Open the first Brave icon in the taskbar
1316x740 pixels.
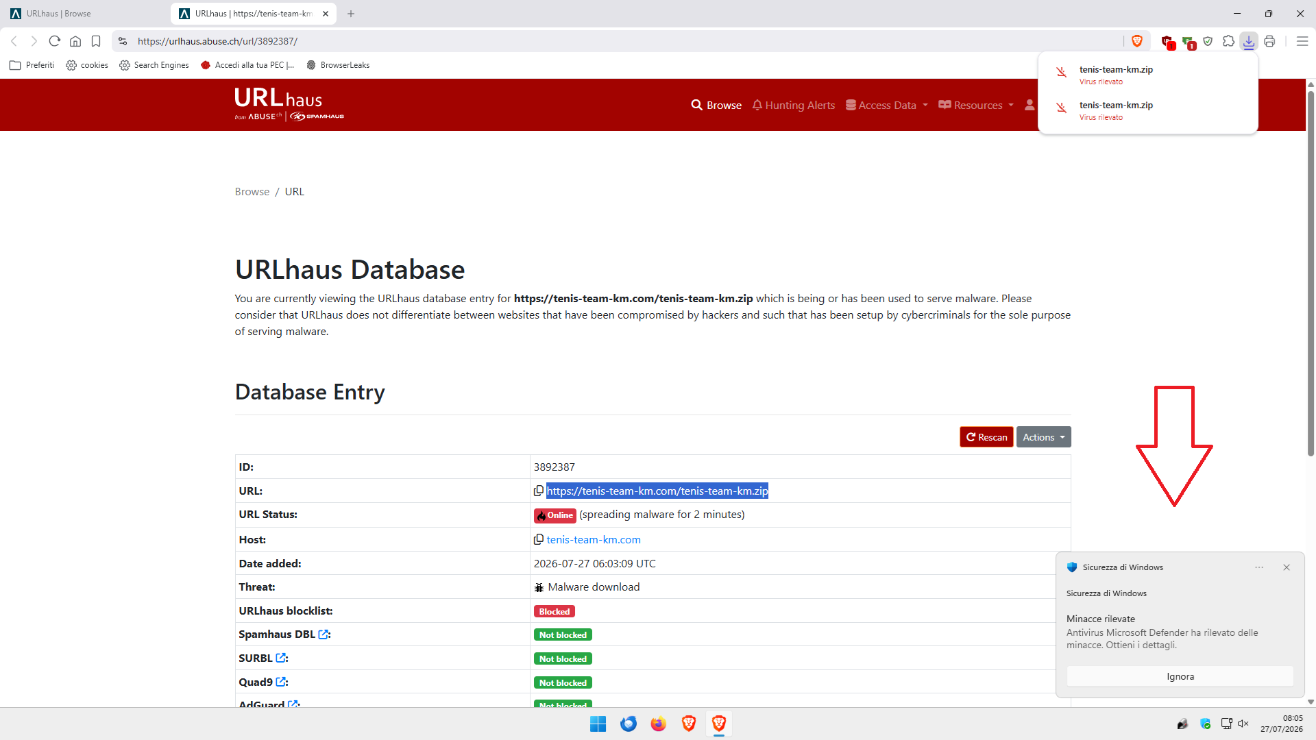(688, 724)
